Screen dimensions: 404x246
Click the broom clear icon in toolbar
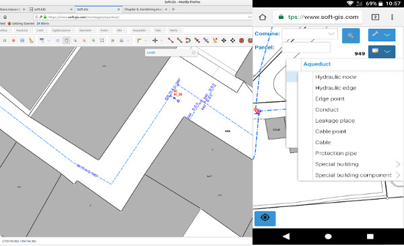coord(31,40)
